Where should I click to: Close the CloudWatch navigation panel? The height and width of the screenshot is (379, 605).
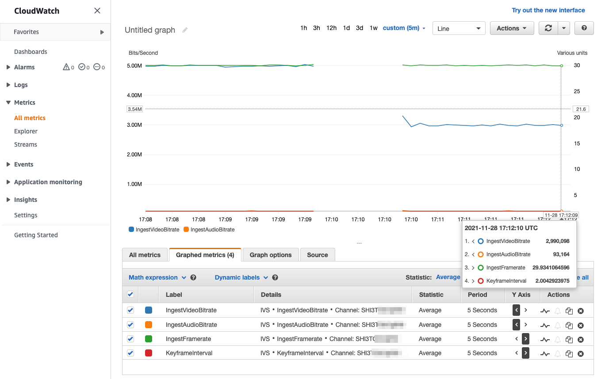tap(97, 11)
